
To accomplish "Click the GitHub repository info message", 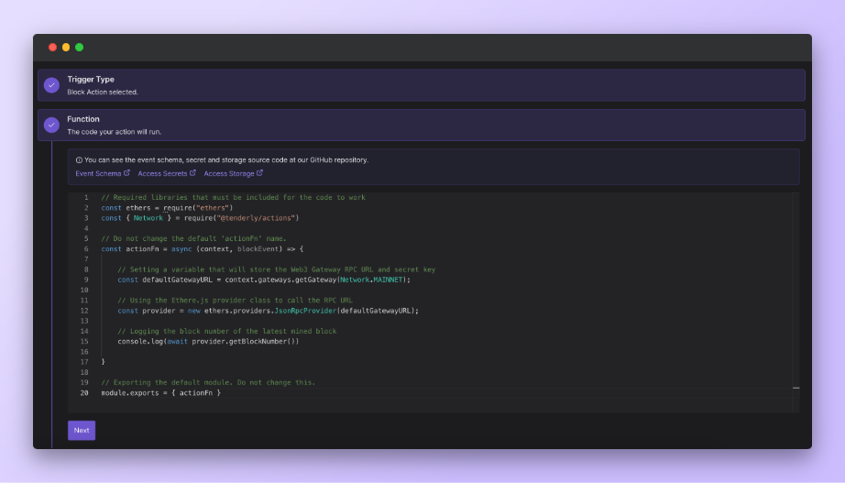I will pyautogui.click(x=226, y=160).
